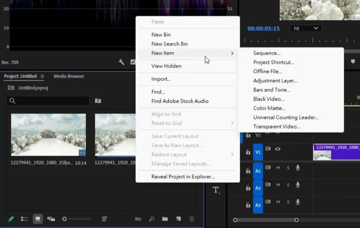This screenshot has width=360, height=228.
Task: Select Color Matte... from New Item submenu
Action: pyautogui.click(x=269, y=108)
